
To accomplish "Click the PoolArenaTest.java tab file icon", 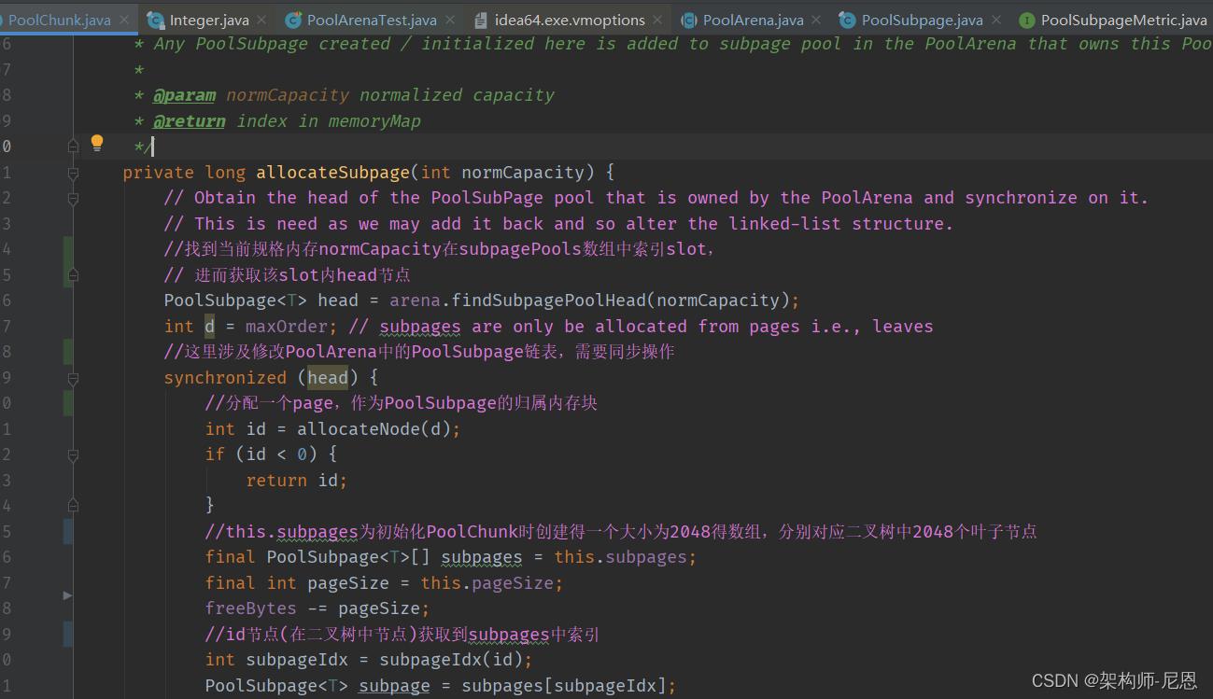I will click(293, 20).
